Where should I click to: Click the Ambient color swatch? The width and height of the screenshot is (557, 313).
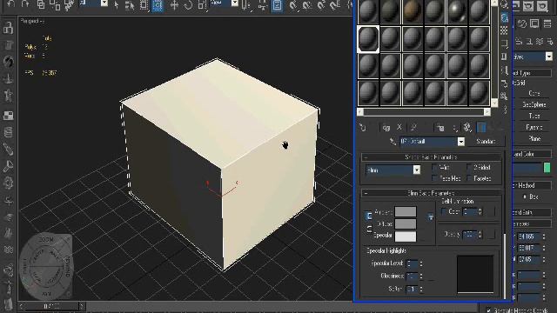(x=406, y=211)
